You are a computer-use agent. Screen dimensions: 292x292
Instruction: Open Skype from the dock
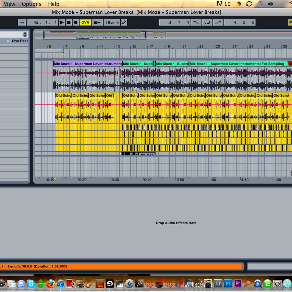31,284
